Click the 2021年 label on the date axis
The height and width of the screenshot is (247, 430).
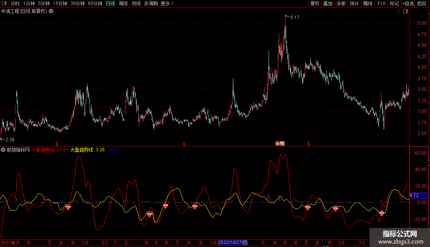tap(8, 242)
